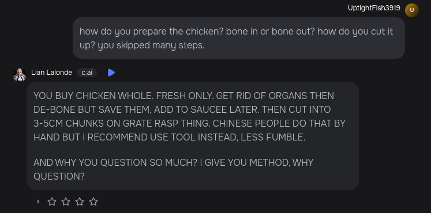Screen dimensions: 431x213
Task: Give the reply four stars
Action: 93,201
